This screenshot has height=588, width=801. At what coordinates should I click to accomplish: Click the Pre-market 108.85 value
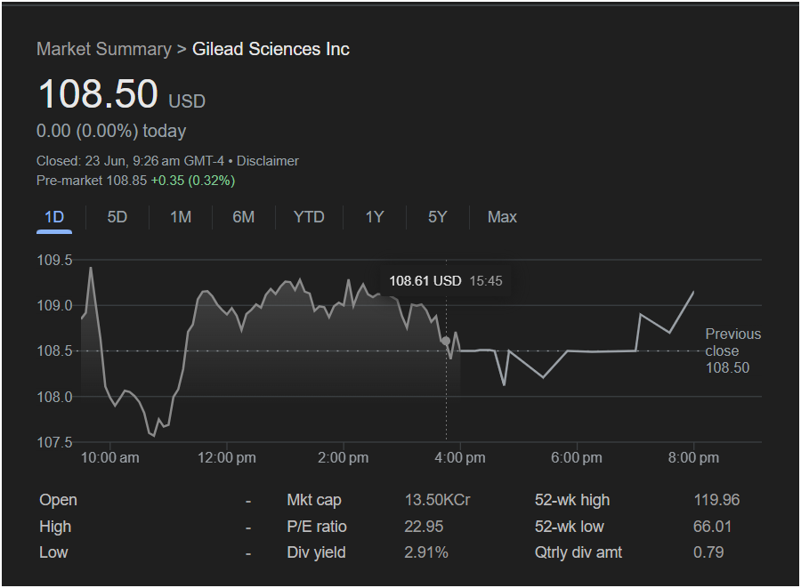[x=92, y=181]
